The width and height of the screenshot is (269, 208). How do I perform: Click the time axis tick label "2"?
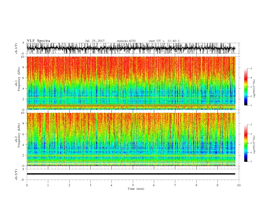click(69, 185)
